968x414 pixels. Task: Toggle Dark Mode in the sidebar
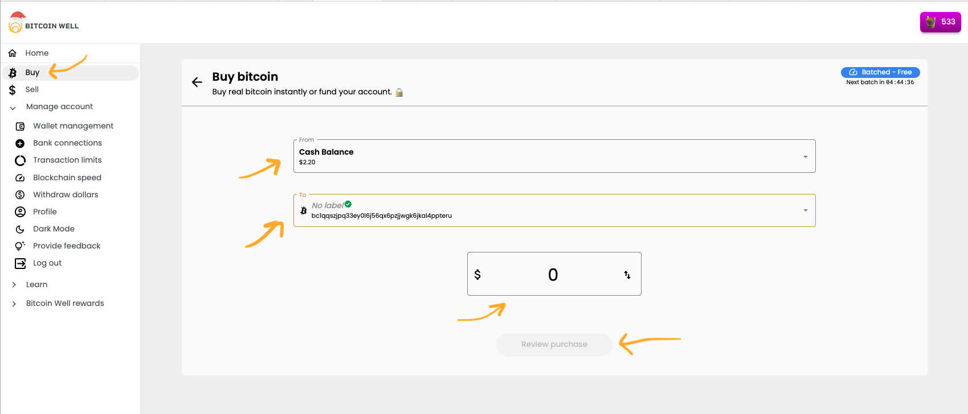pyautogui.click(x=54, y=229)
